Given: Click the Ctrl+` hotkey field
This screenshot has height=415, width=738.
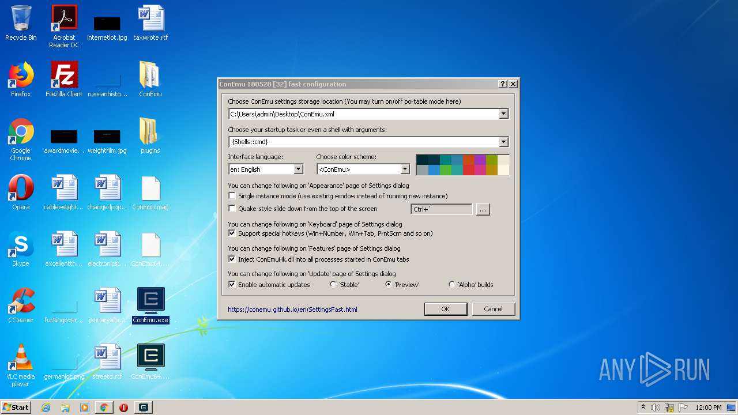Looking at the screenshot, I should click(x=442, y=209).
